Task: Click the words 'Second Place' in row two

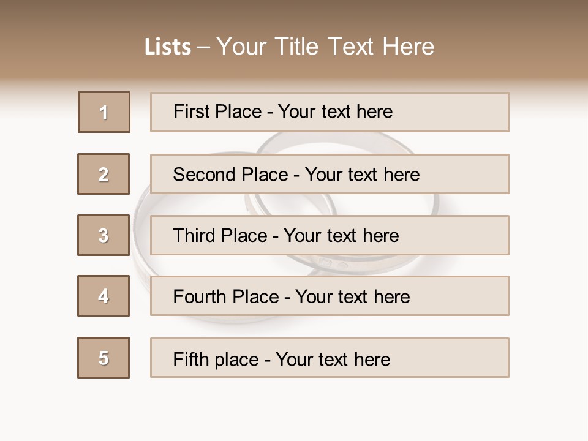Action: click(x=230, y=175)
